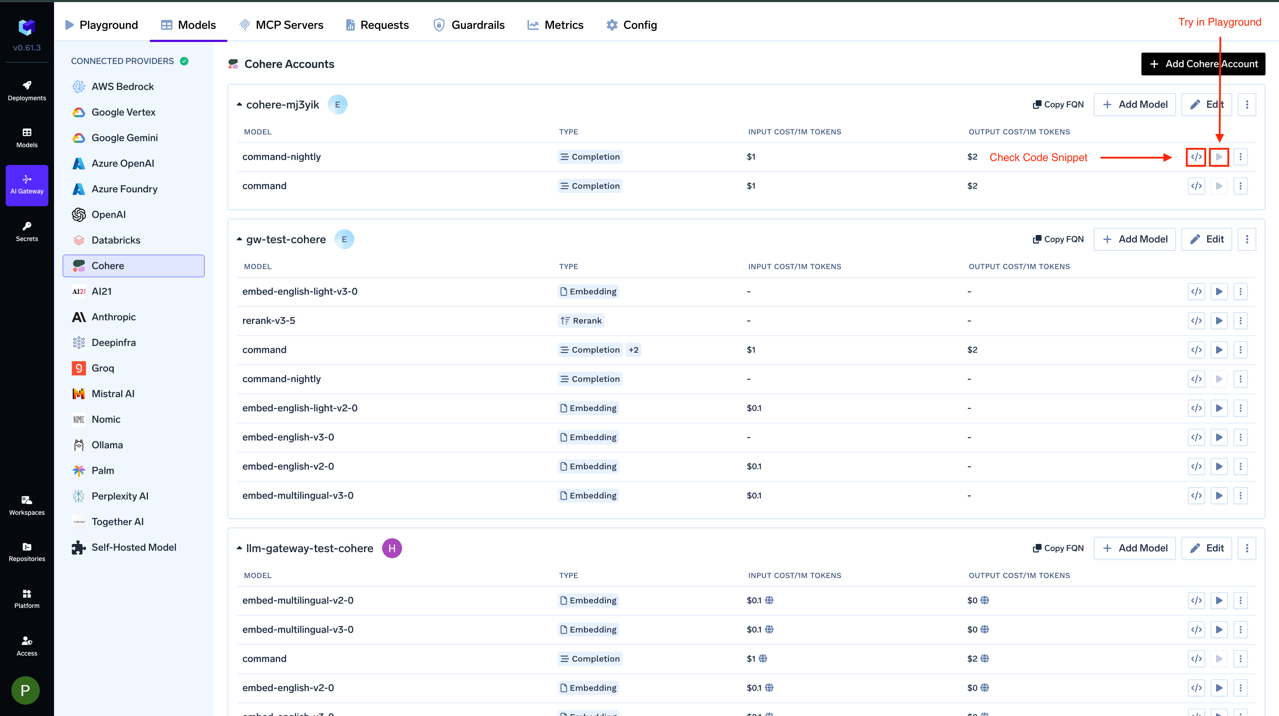Viewport: 1279px width, 716px height.
Task: Select Ollama provider
Action: click(x=133, y=445)
